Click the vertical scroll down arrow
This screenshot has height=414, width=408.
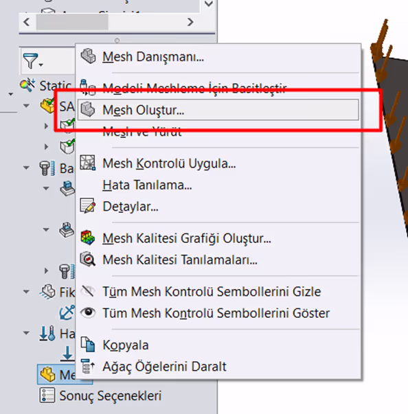coord(209,5)
